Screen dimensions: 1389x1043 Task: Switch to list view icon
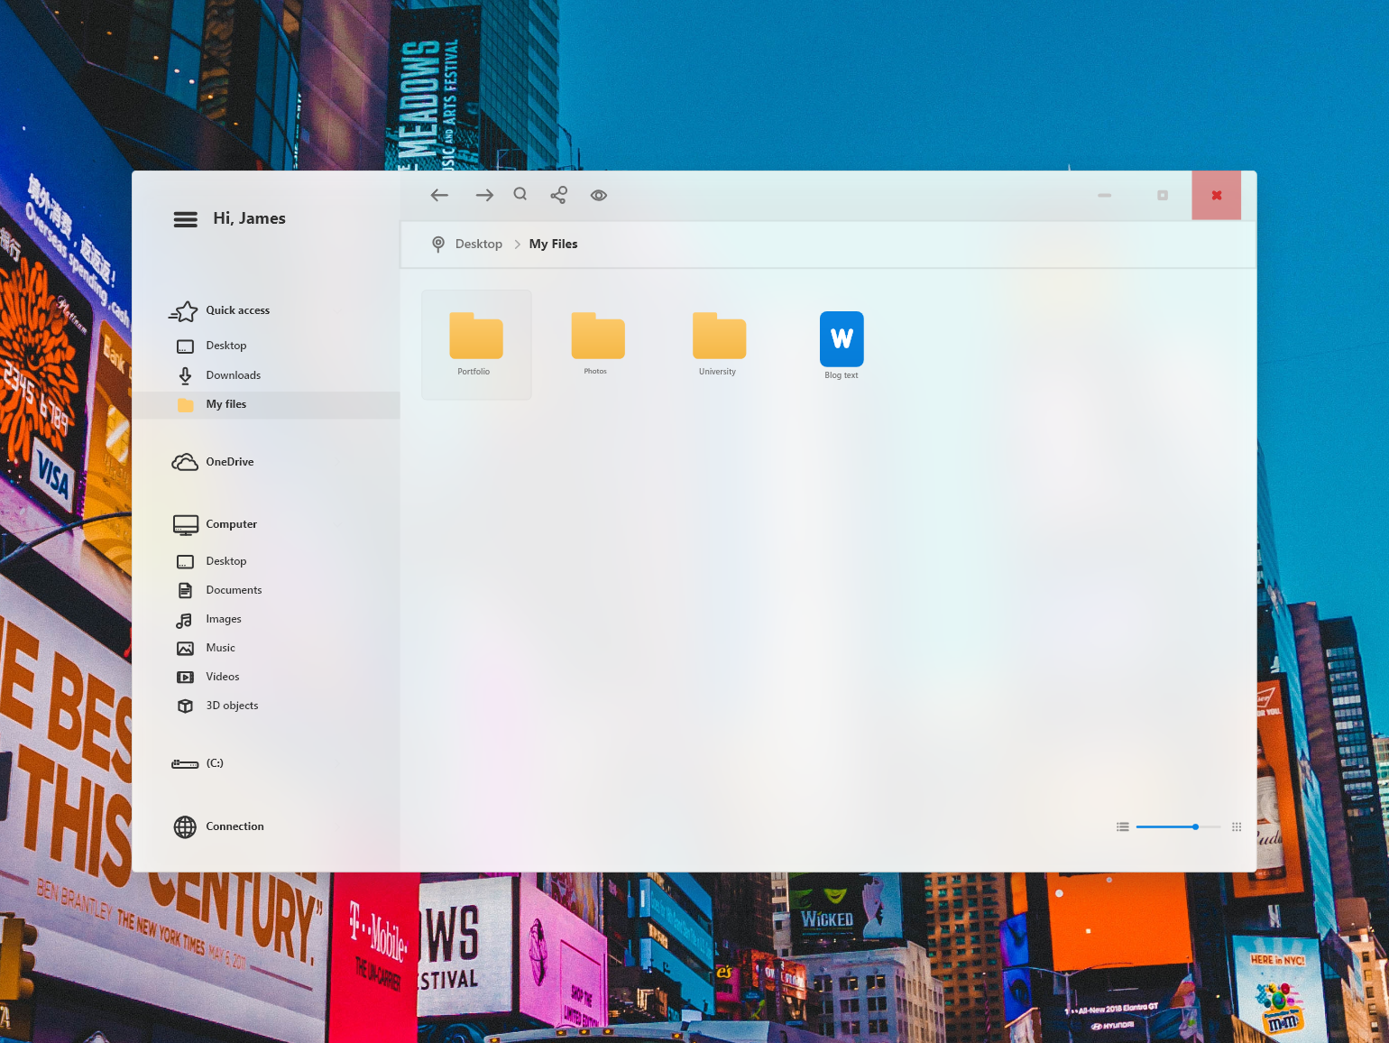pyautogui.click(x=1123, y=826)
